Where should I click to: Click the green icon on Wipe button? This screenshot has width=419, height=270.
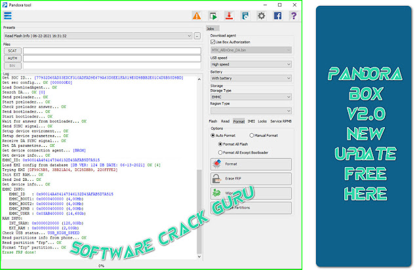(217, 193)
